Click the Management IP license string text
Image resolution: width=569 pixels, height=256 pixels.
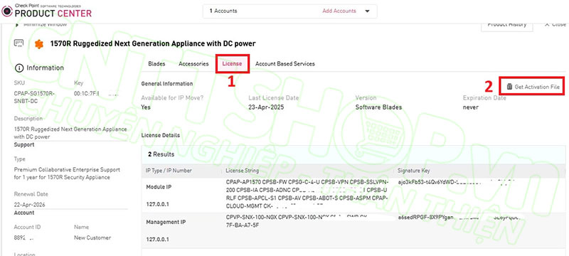click(297, 221)
